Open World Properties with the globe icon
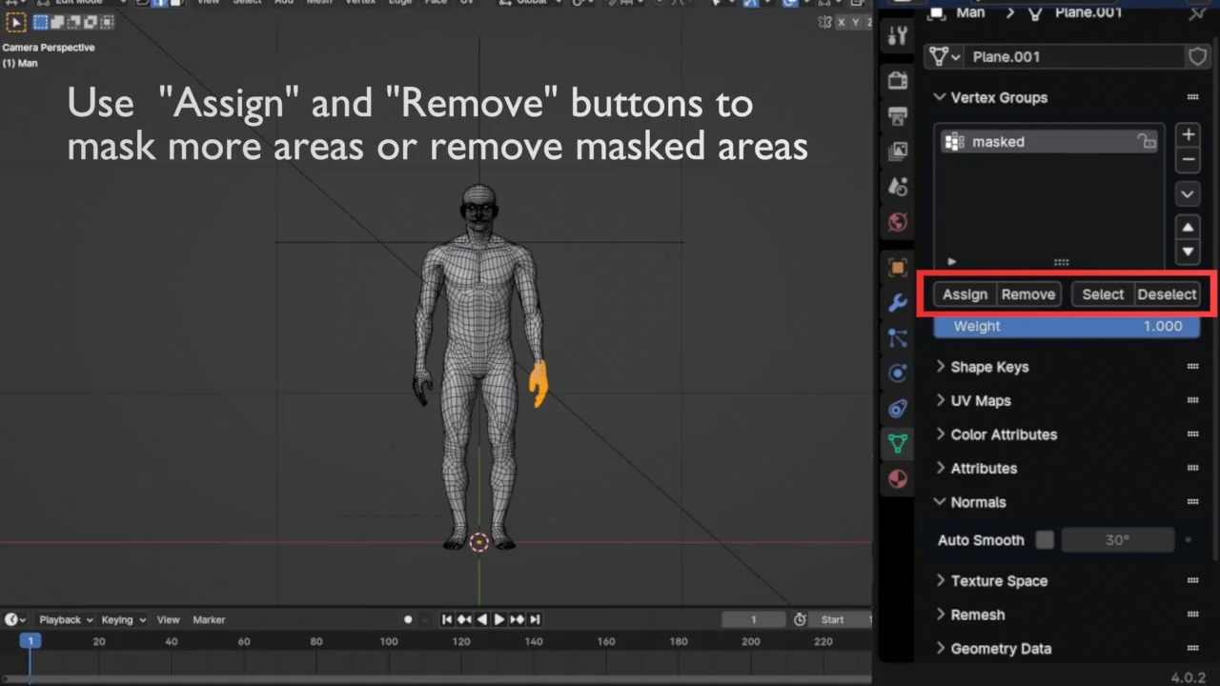The image size is (1220, 686). (x=897, y=222)
